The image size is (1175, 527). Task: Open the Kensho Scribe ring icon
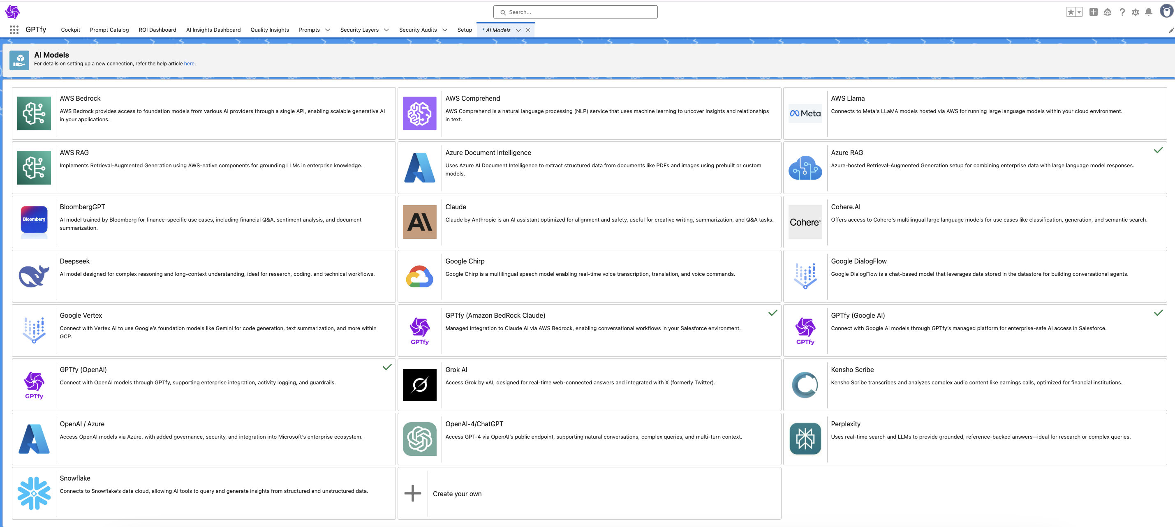805,385
